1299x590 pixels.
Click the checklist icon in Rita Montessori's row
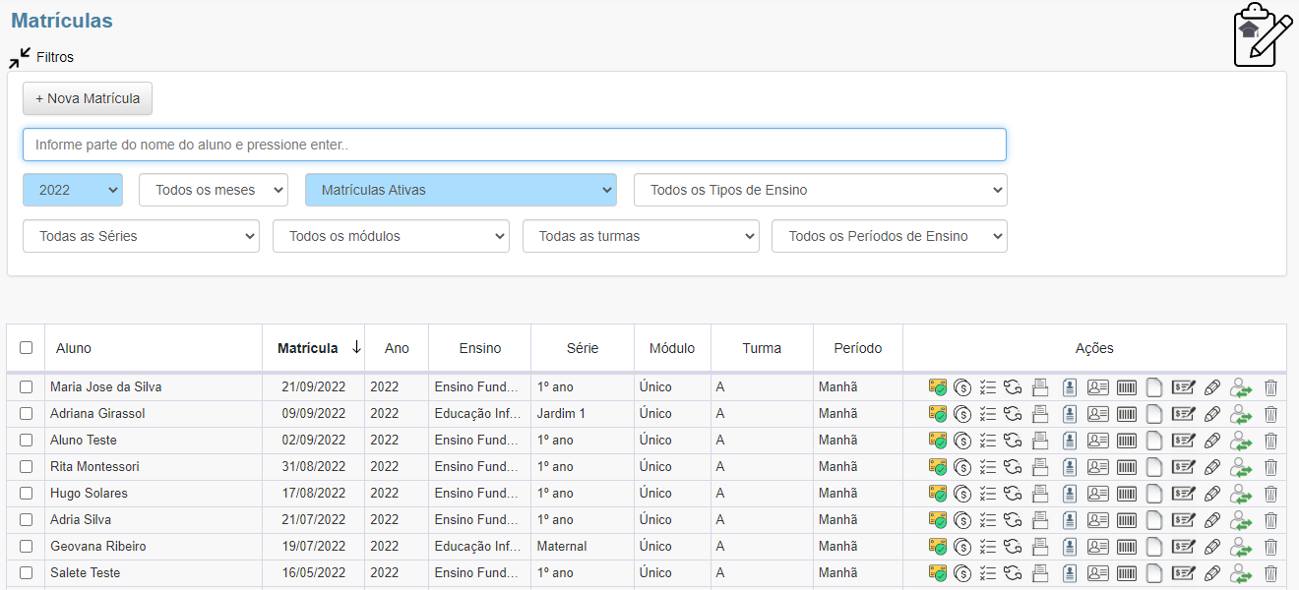coord(988,467)
